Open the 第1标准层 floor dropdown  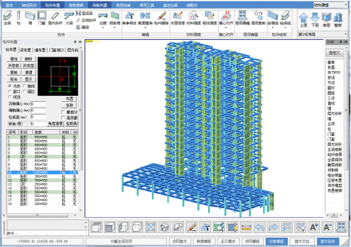pos(322,34)
